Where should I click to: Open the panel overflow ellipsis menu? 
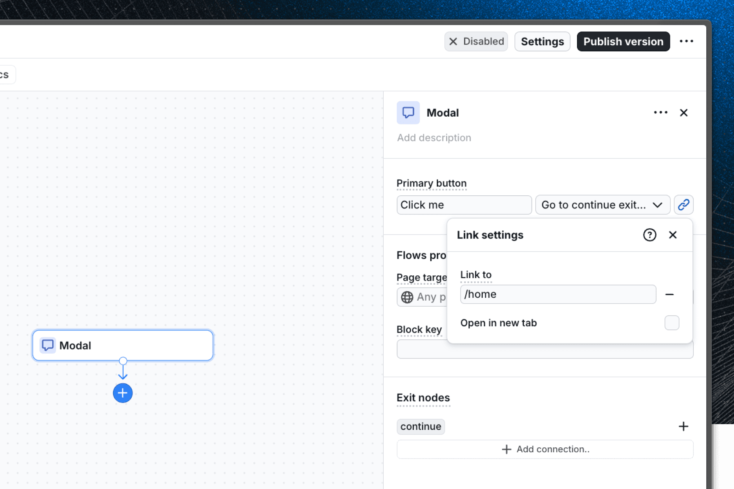[660, 113]
